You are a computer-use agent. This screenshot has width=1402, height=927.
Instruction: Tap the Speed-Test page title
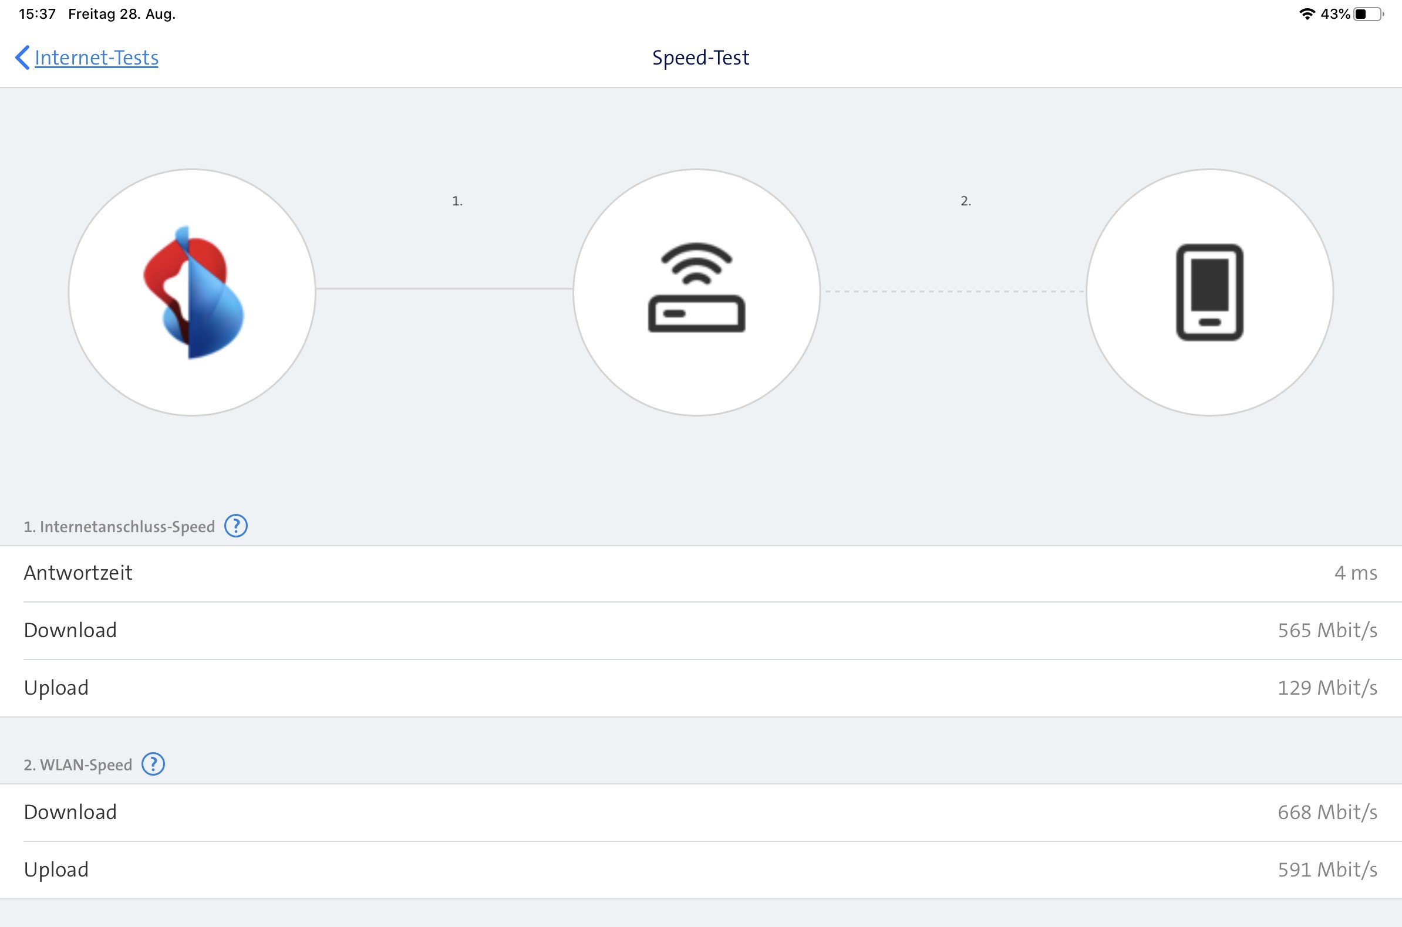700,57
